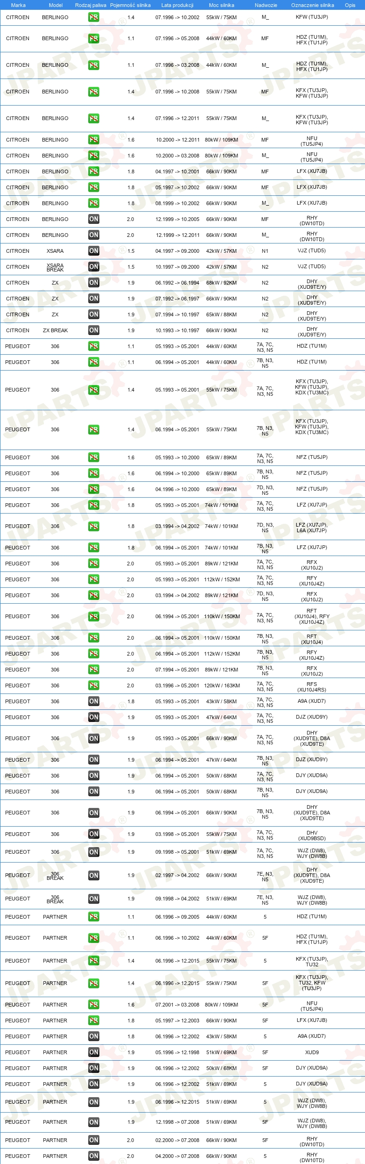
Task: Click PB icon in Peugeot Partner NFU row
Action: pos(94,1004)
